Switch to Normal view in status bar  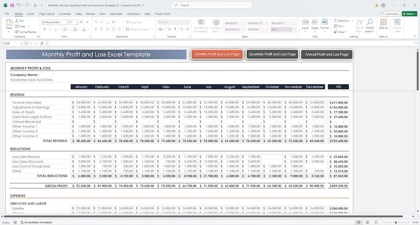coord(359,222)
